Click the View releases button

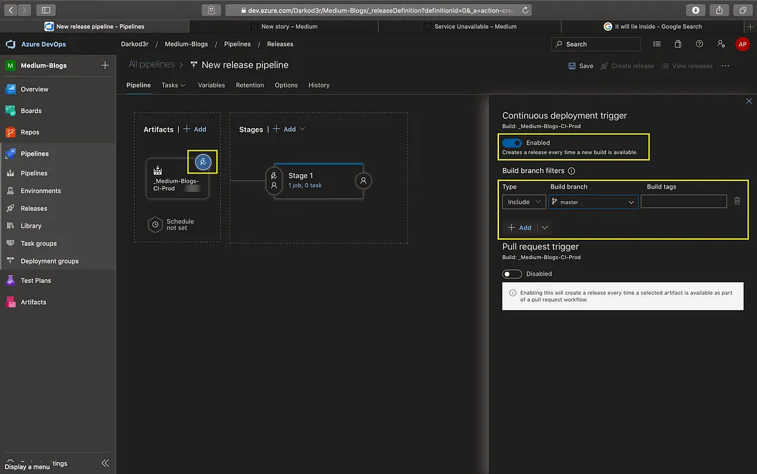(x=687, y=65)
